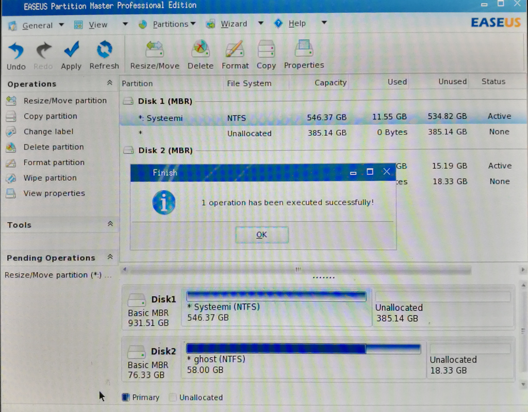The width and height of the screenshot is (528, 412).
Task: Click Delete partition sidebar icon
Action: click(x=11, y=147)
